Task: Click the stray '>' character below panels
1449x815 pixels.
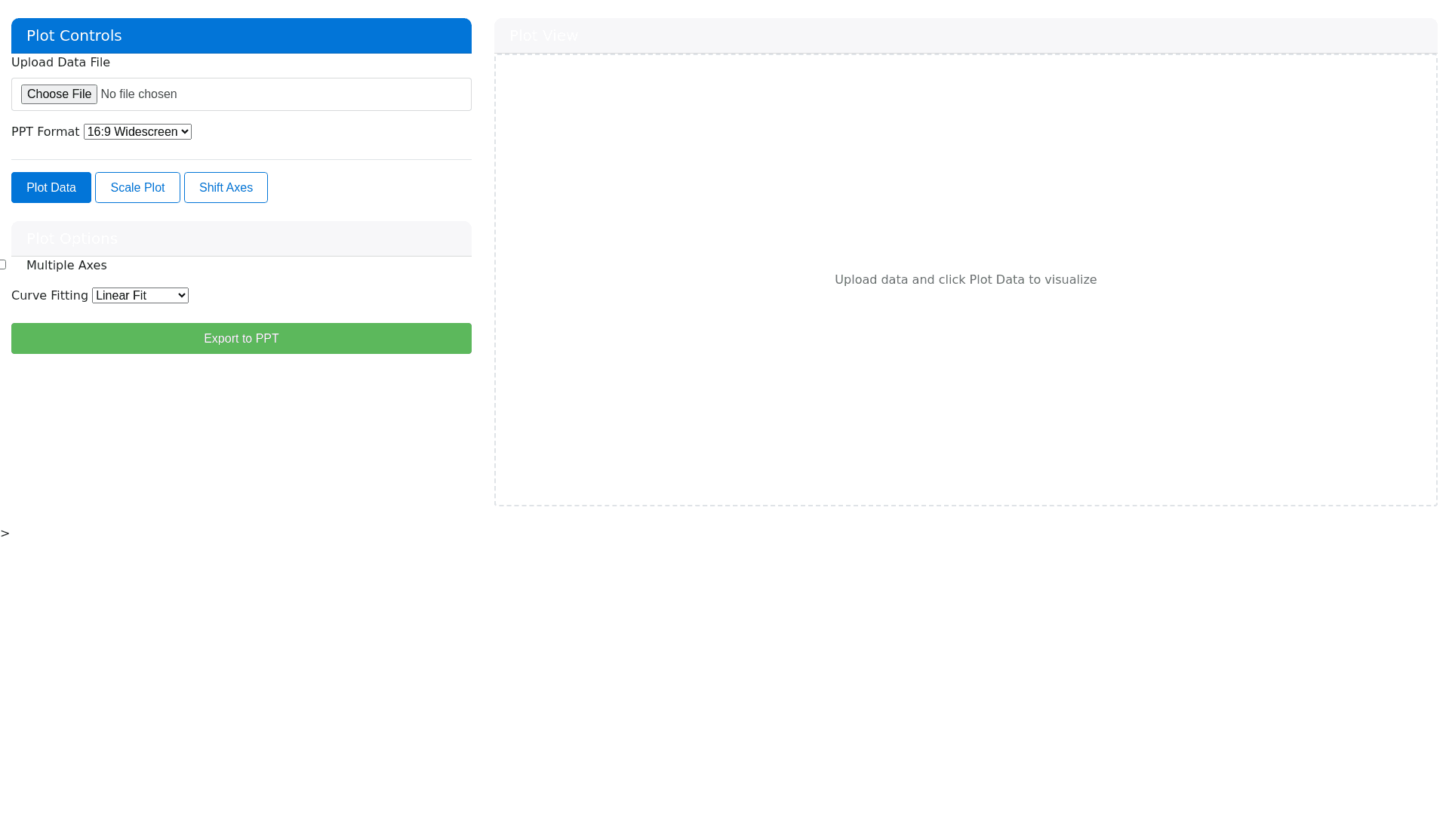Action: click(5, 534)
